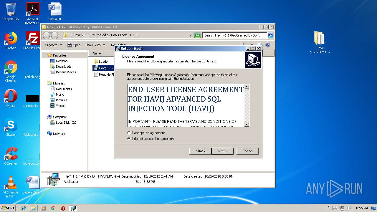Click the Explorer back navigation arrow
377x212 pixels.
pyautogui.click(x=46, y=35)
